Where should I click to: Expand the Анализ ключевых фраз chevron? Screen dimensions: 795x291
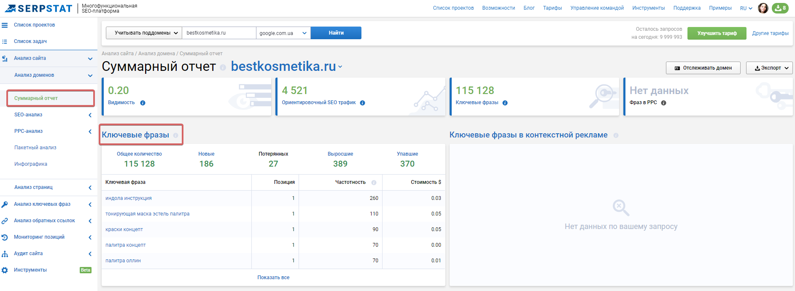pyautogui.click(x=90, y=205)
